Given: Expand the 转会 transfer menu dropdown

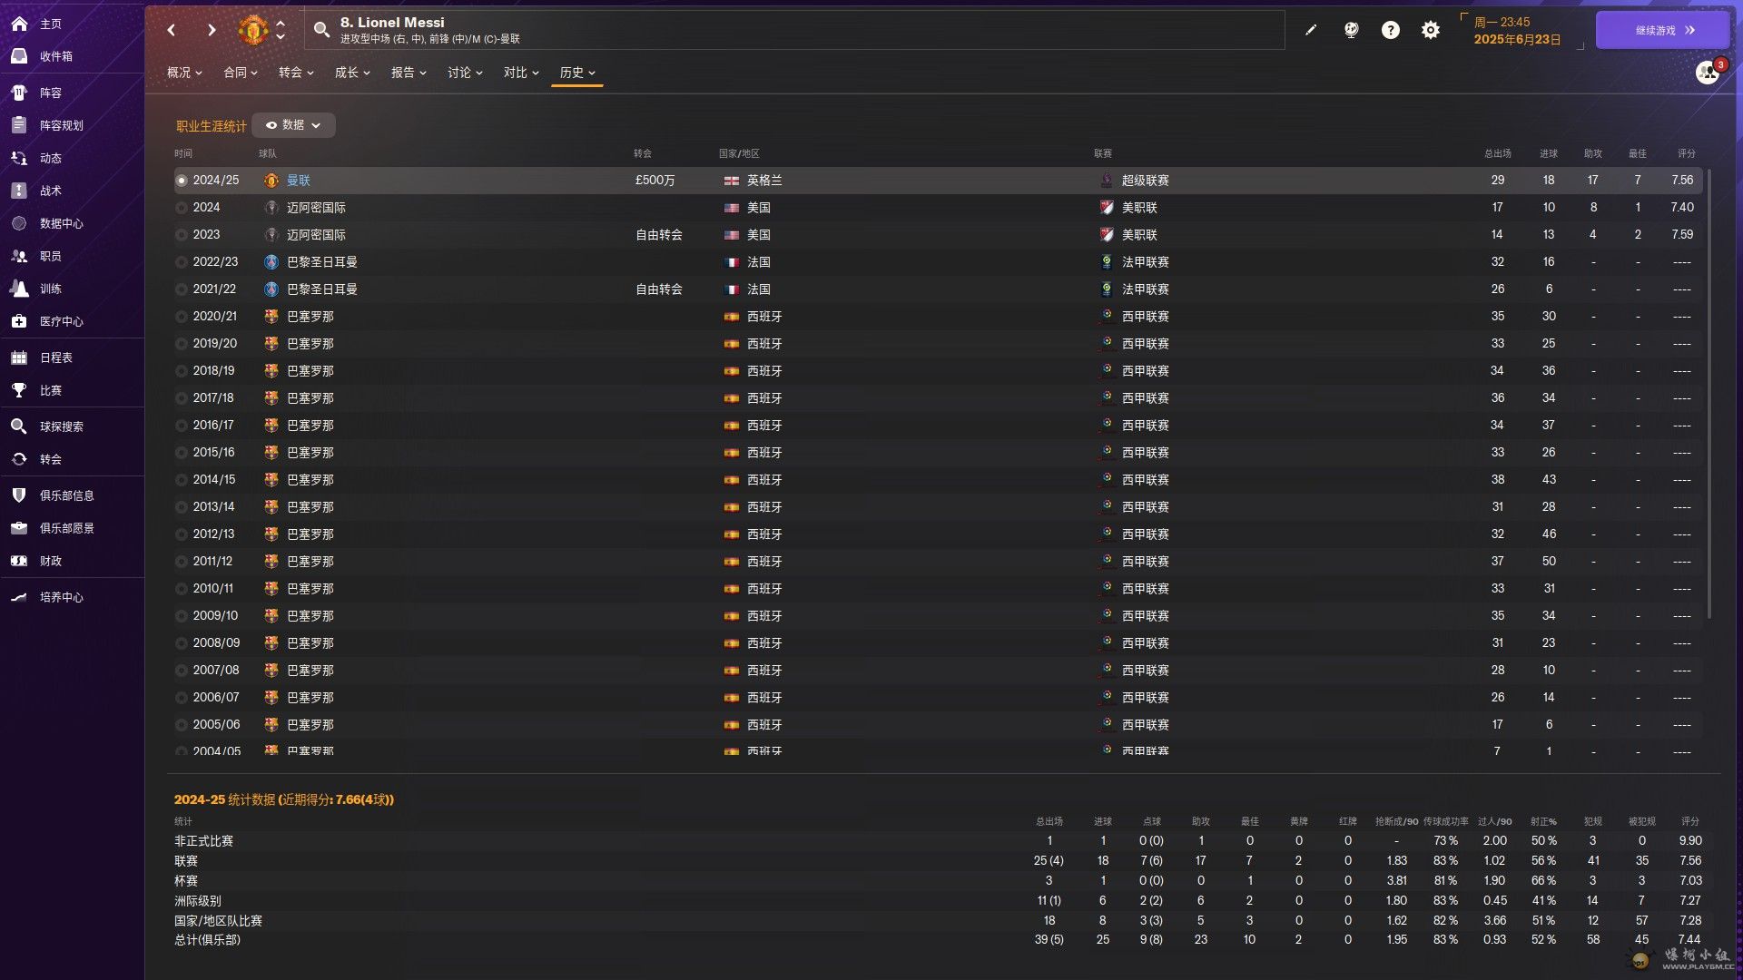Looking at the screenshot, I should click(x=296, y=73).
